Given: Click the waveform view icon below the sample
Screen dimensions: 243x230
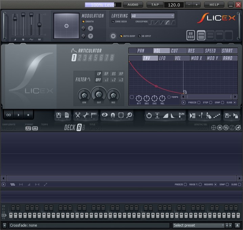Looking at the screenshot, I should (x=13, y=184).
